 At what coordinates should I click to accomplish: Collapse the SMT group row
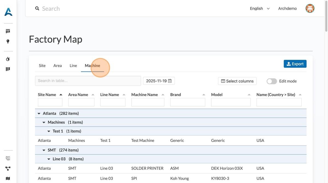coord(44,150)
